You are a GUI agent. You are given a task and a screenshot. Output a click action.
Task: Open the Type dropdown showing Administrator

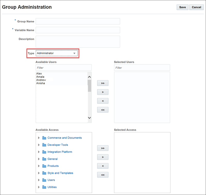coord(57,53)
